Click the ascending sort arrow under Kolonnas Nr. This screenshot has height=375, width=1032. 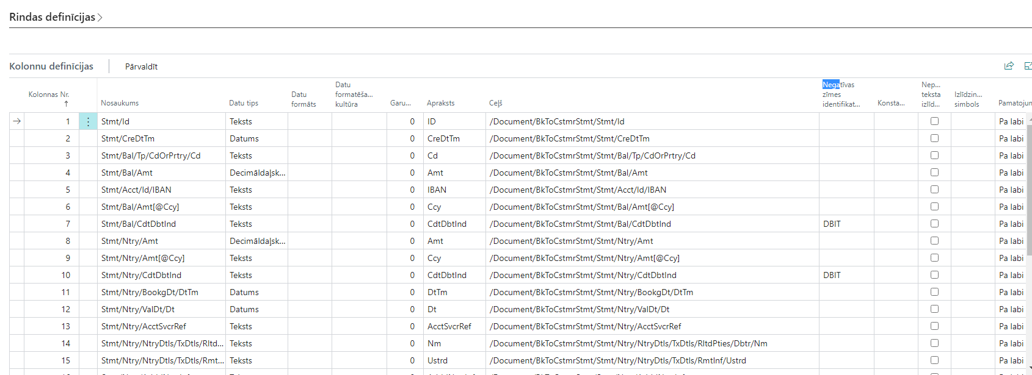66,104
